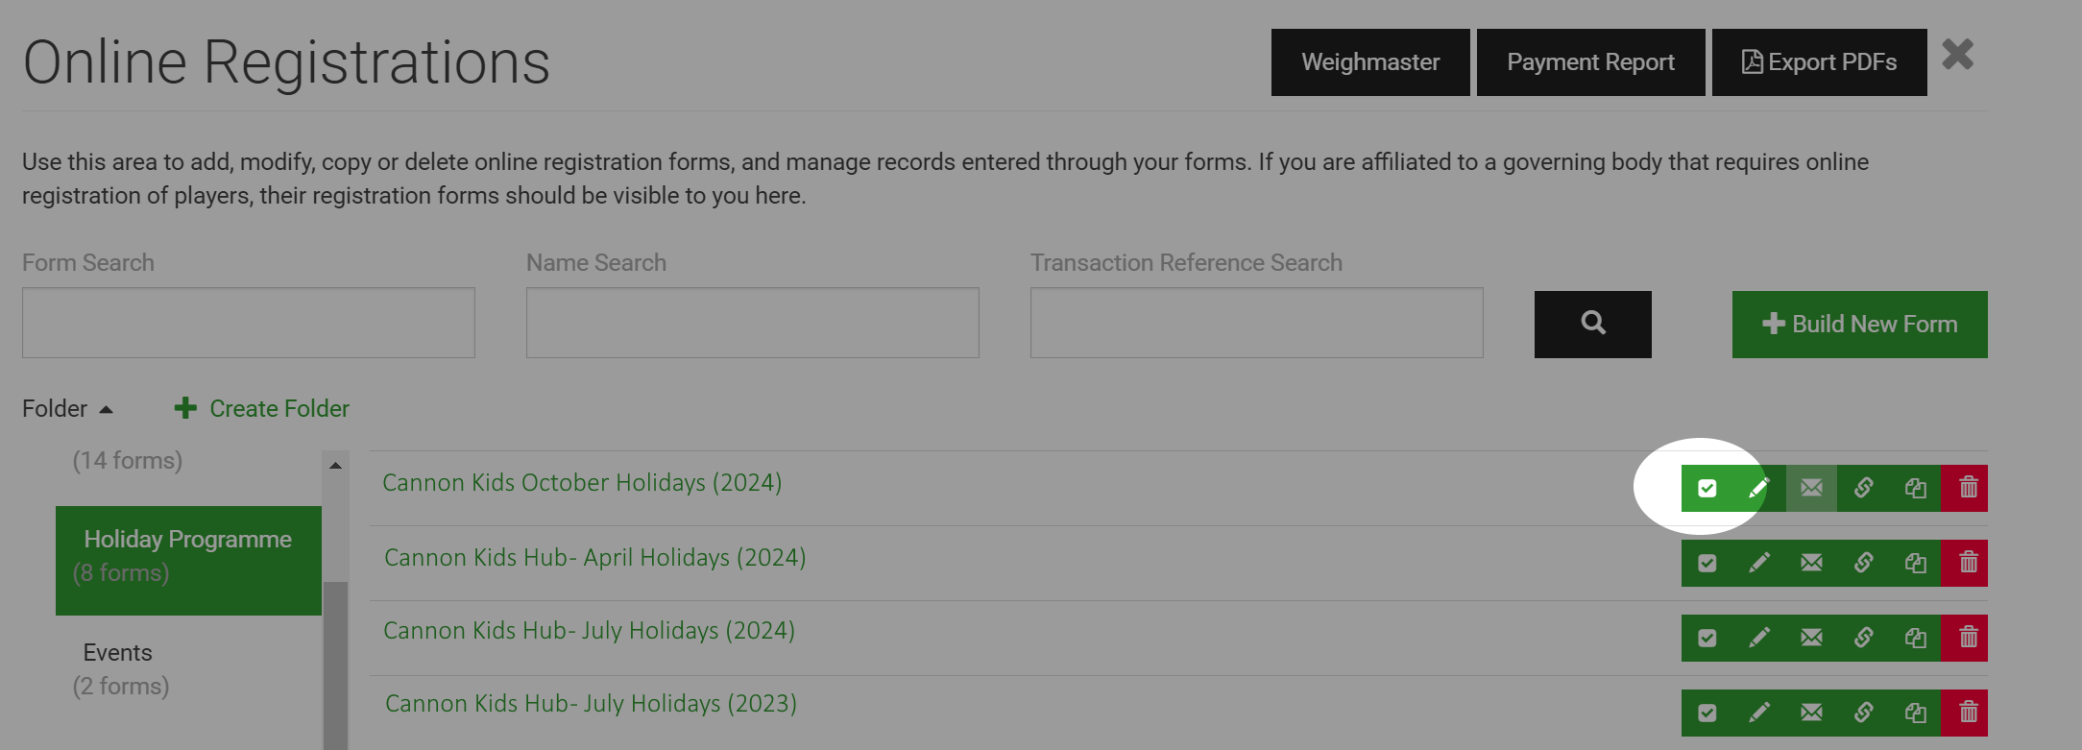Copy link for Cannon Kids Hub- July Holidays (2024)

1863,638
